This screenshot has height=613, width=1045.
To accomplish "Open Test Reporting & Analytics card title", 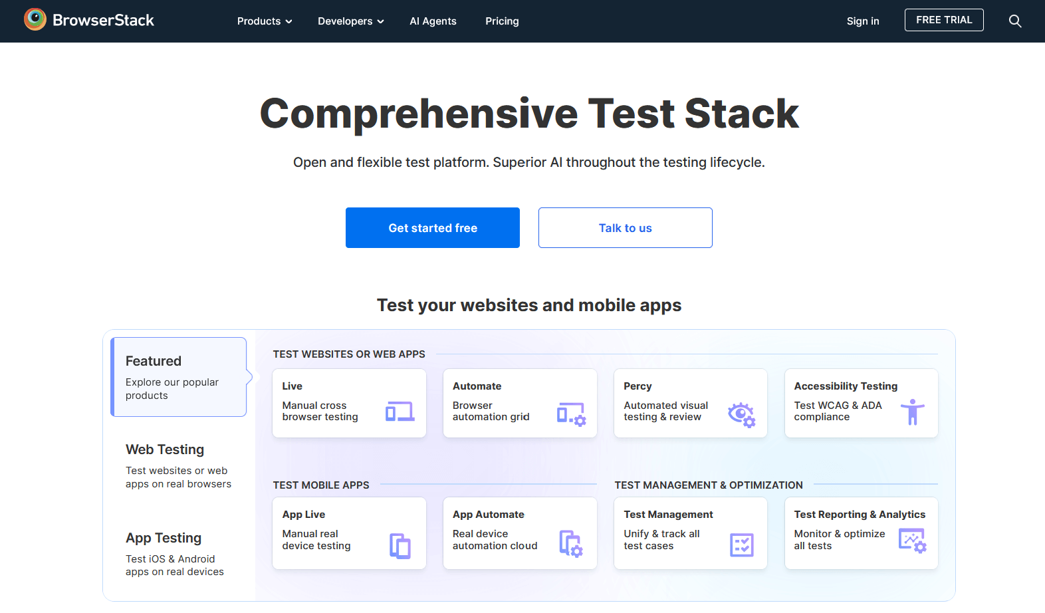I will tap(860, 515).
